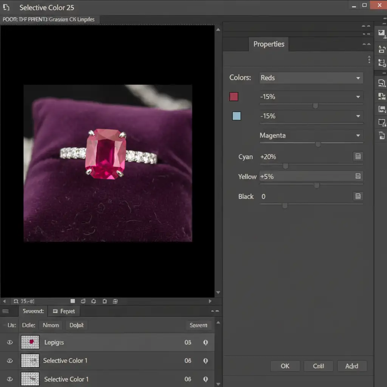Open the -15% dropdown beside the red swatch
Image resolution: width=387 pixels, height=387 pixels.
pos(311,97)
